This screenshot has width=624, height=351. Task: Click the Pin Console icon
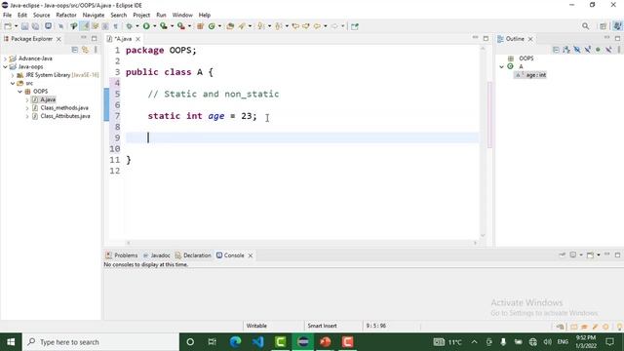click(562, 254)
